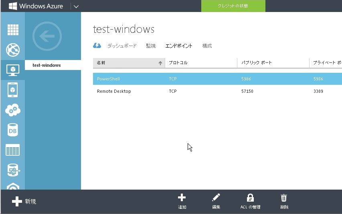Click public port 5986 in PowerShell row
The width and height of the screenshot is (342, 214).
[246, 79]
